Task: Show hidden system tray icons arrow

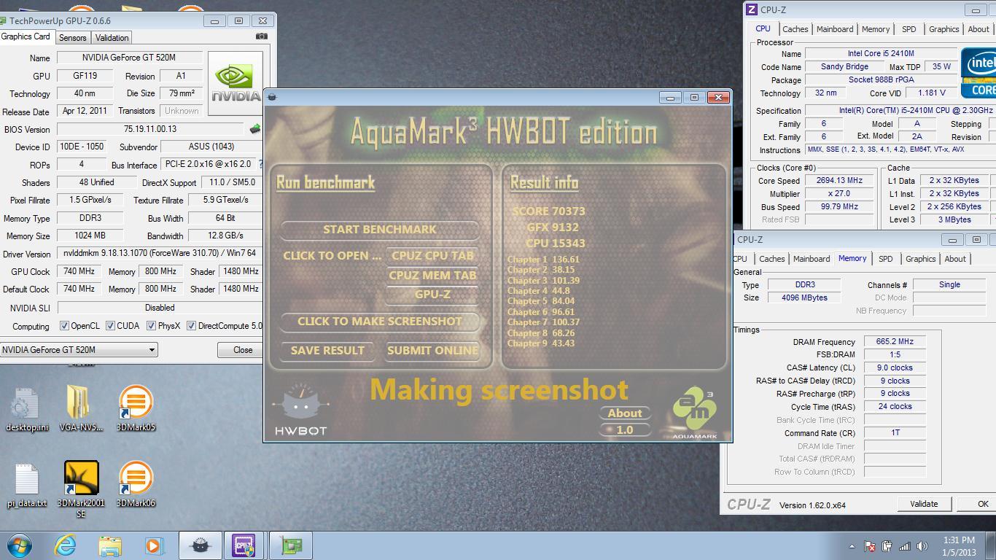Action: point(852,546)
